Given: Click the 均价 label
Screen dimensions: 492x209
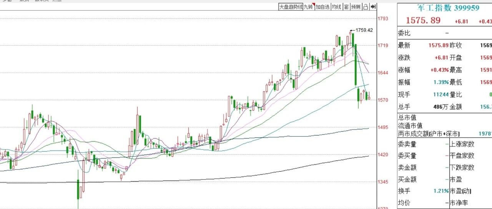Looking at the screenshot, I should click(x=404, y=203).
